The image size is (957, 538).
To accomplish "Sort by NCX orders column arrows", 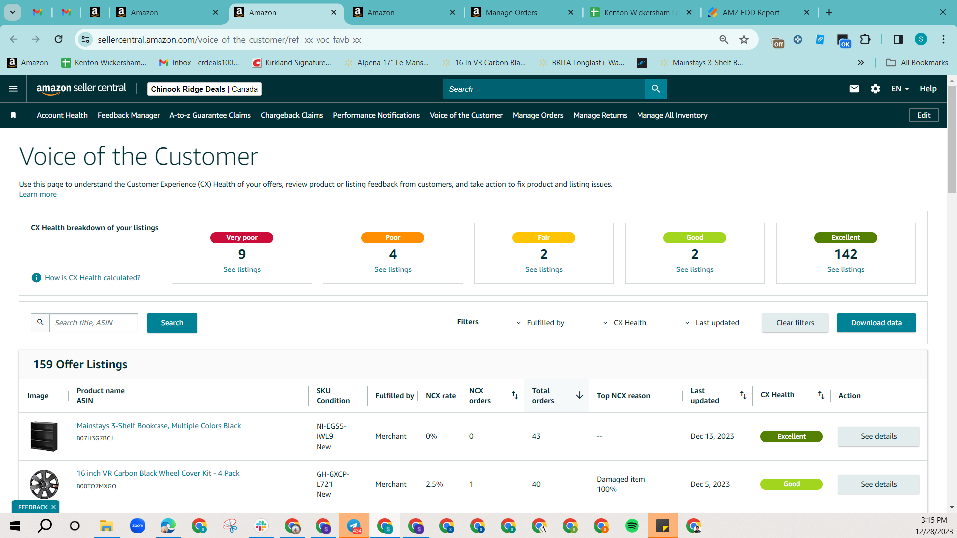I will coord(515,395).
